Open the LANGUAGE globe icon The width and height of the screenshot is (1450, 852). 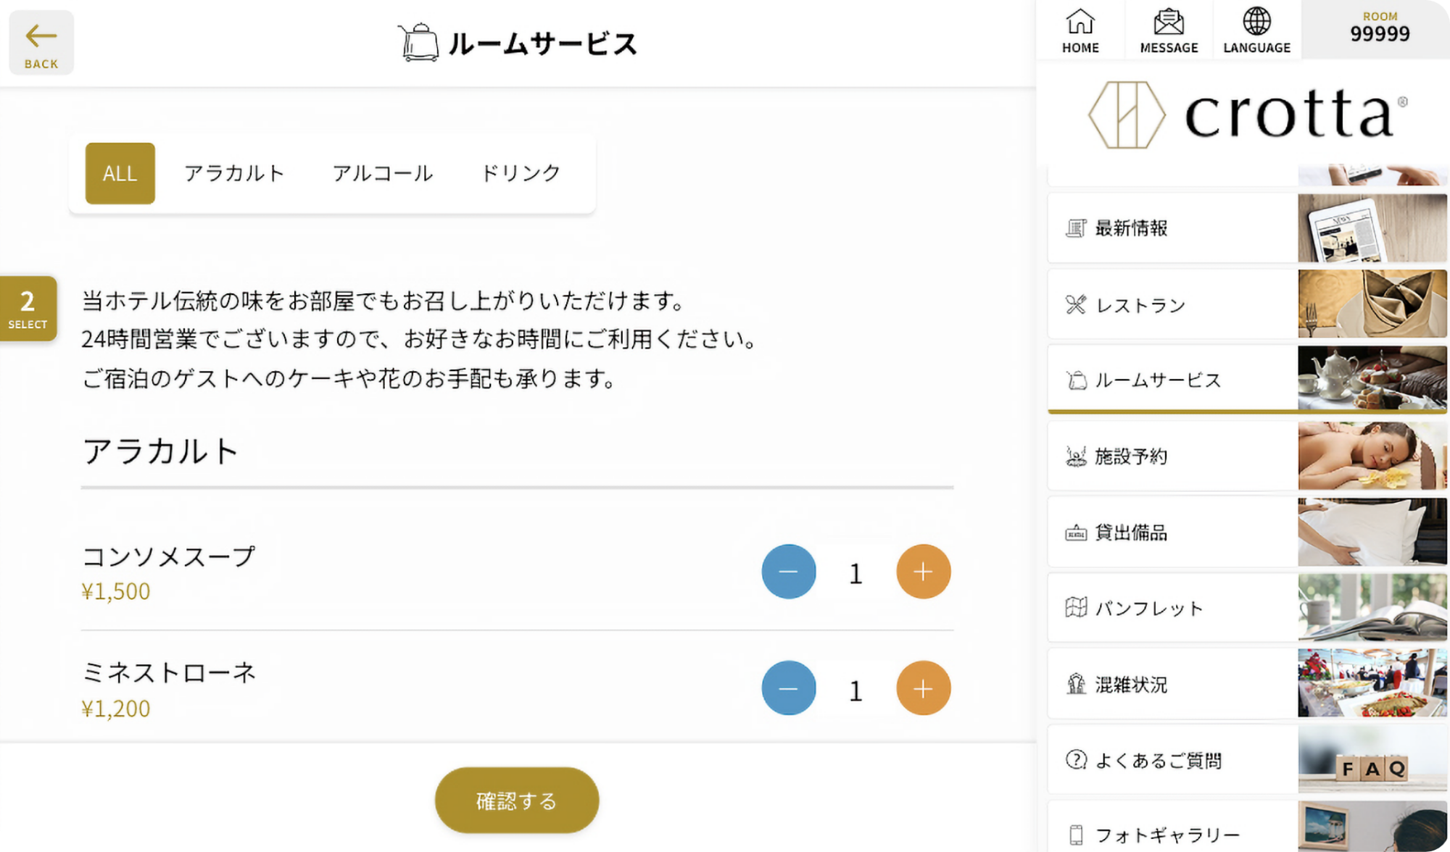(1256, 31)
